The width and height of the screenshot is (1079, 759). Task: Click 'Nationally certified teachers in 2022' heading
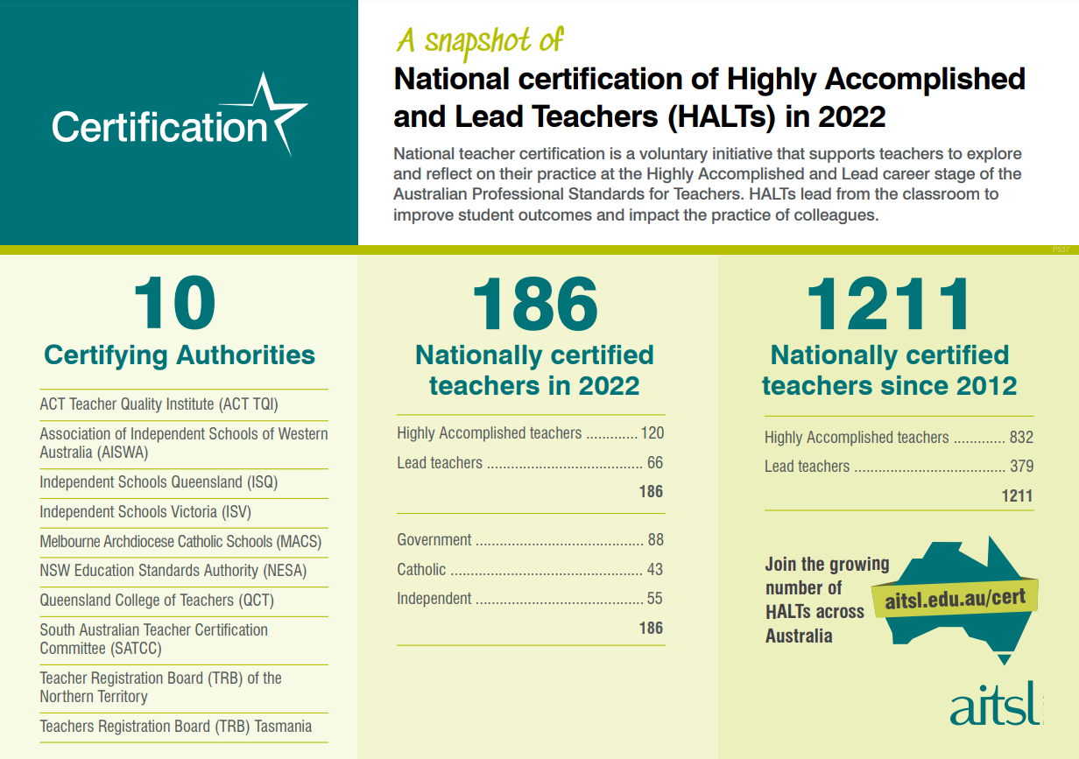pos(534,370)
